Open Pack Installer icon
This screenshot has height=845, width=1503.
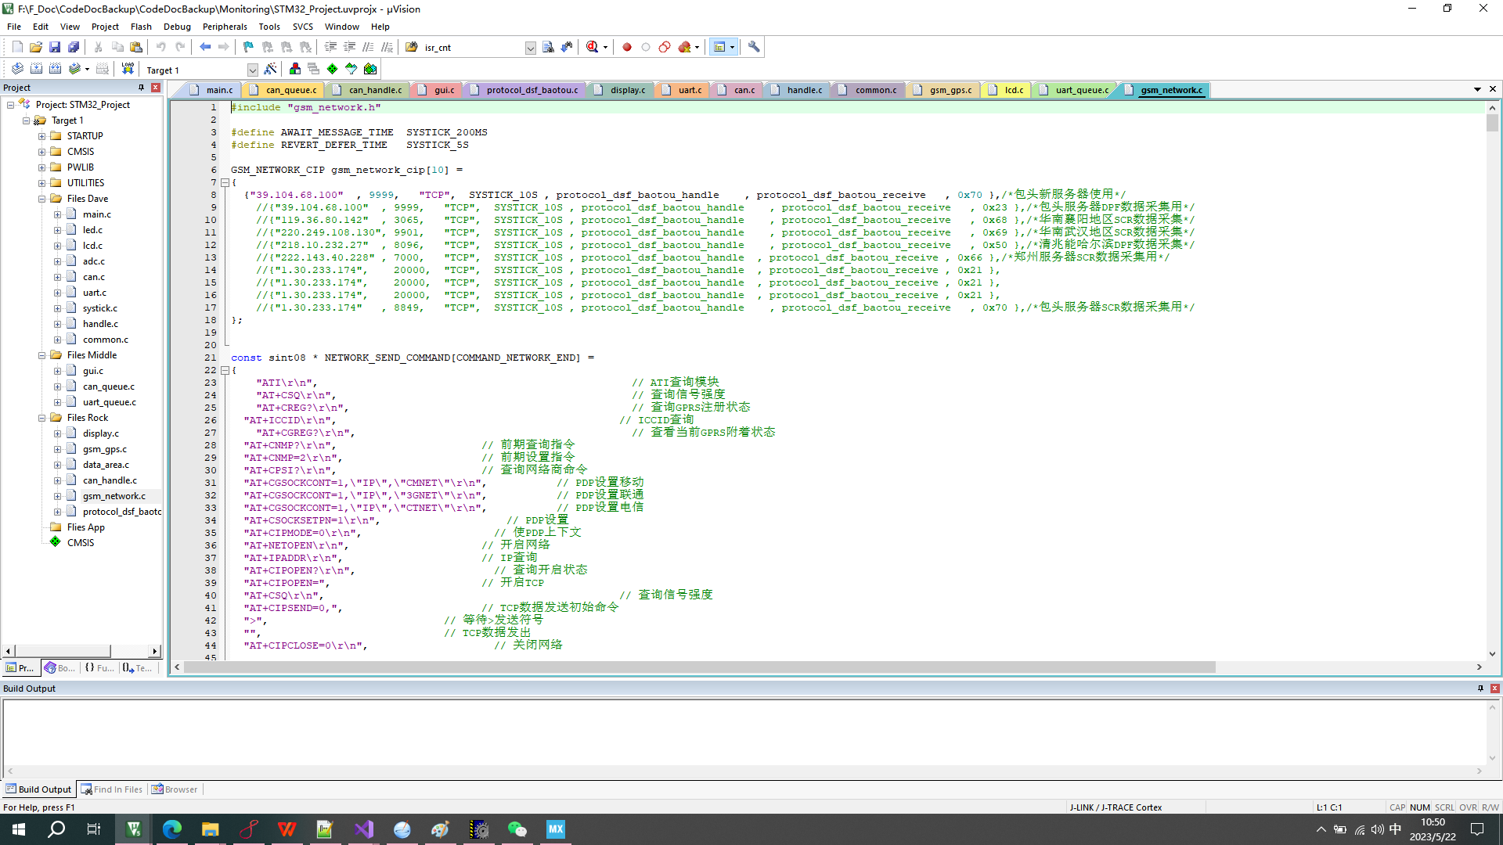tap(370, 69)
